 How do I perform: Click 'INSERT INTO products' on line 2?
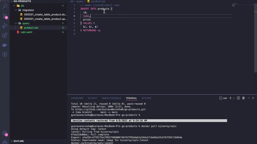point(95,9)
